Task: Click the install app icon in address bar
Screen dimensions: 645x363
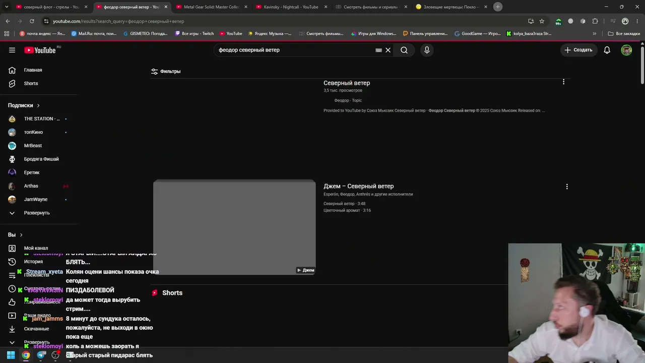Action: pos(531,21)
